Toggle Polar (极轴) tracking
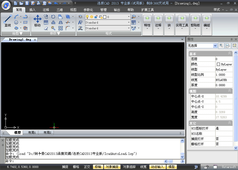 pos(98,167)
